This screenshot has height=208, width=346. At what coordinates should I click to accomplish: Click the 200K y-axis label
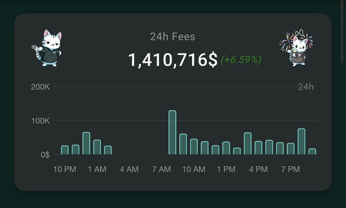[40, 87]
